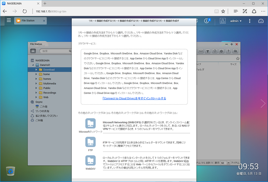Image resolution: width=268 pixels, height=182 pixels.
Task: Open 私と共有してください shared item
Action: coord(46,116)
